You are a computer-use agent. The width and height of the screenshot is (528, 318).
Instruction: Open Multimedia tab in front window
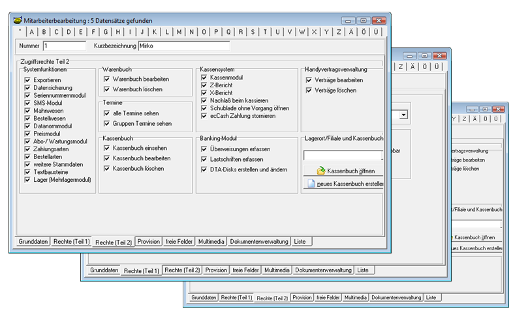(x=211, y=241)
